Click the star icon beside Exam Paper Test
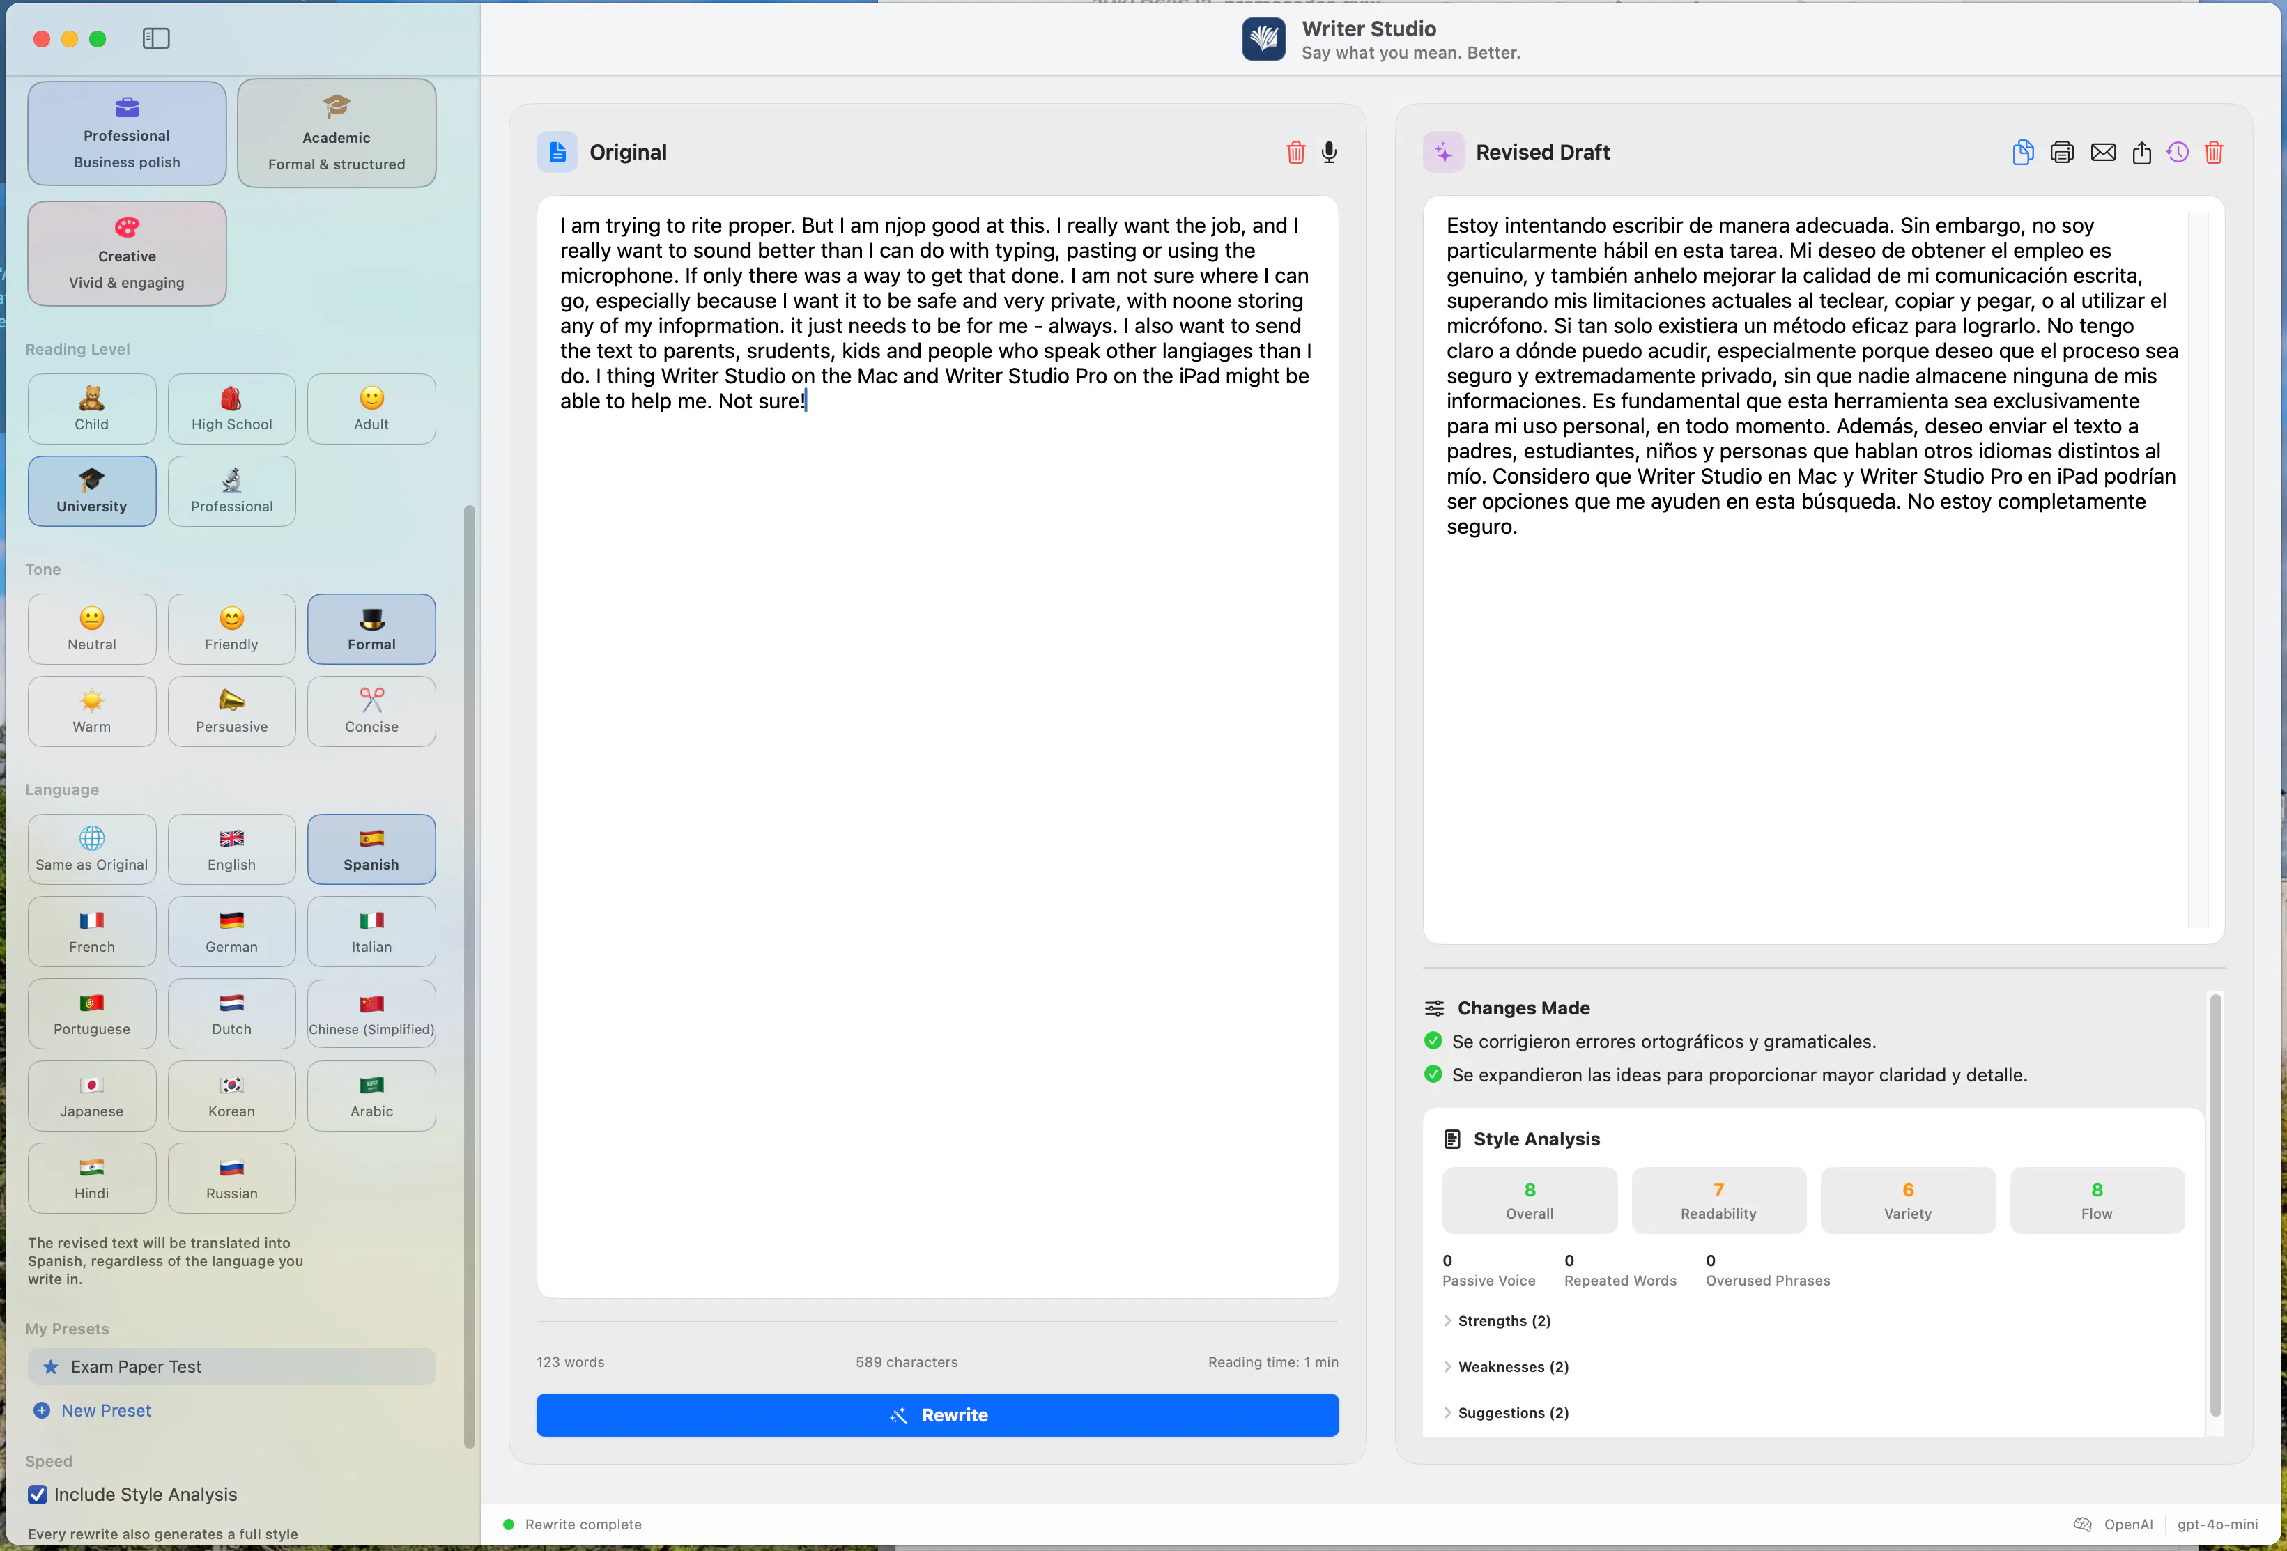 [x=50, y=1367]
